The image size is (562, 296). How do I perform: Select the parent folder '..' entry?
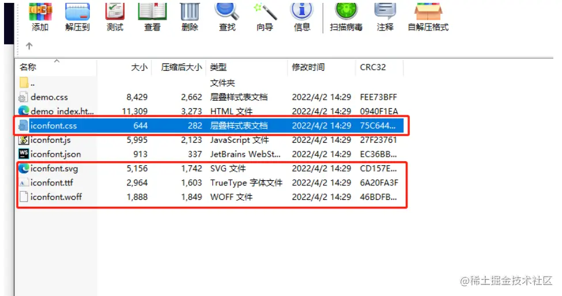click(27, 83)
